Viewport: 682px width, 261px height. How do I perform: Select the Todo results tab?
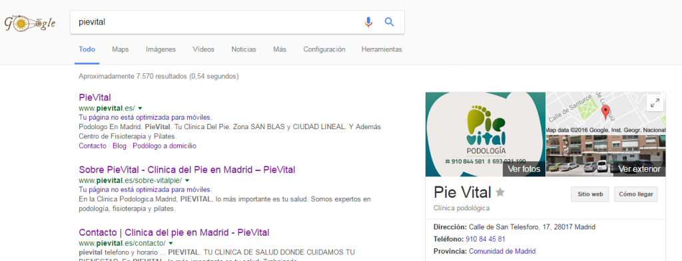87,49
